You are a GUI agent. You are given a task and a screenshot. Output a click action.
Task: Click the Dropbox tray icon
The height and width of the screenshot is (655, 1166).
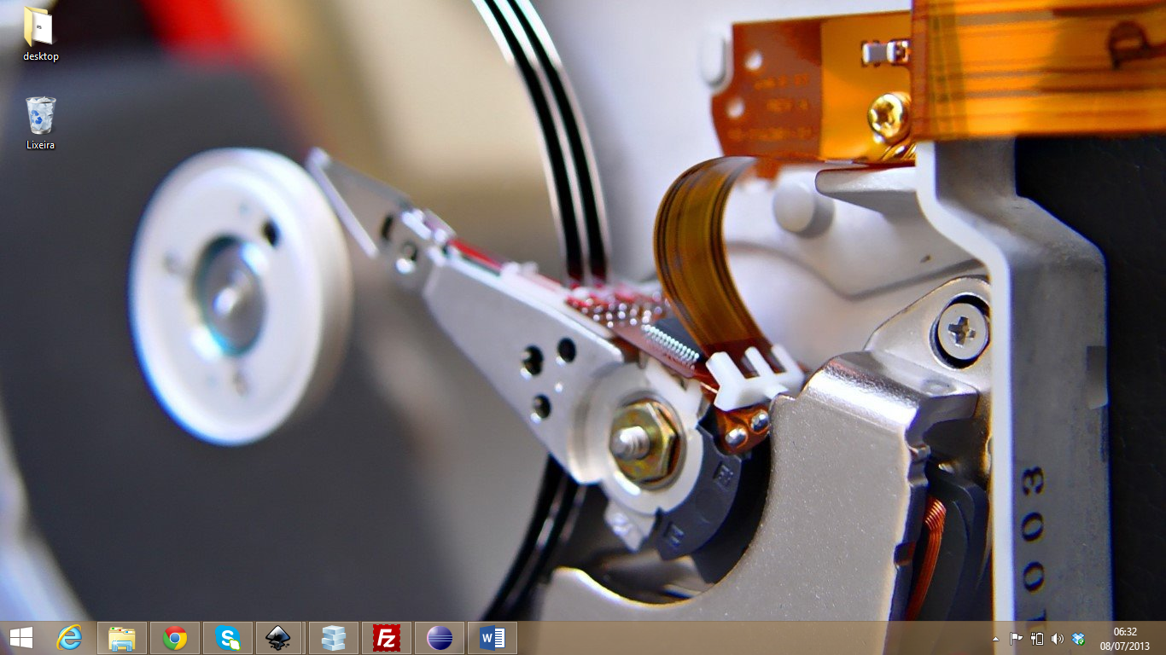tap(1079, 639)
